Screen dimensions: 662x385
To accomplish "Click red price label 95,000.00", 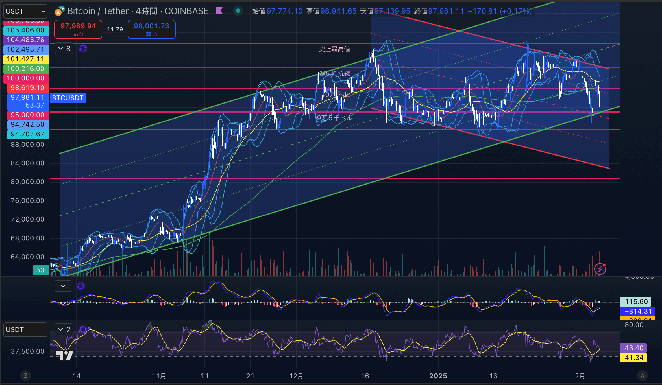I will (28, 115).
